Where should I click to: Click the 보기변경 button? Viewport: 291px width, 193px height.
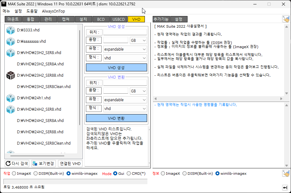(x=44, y=163)
